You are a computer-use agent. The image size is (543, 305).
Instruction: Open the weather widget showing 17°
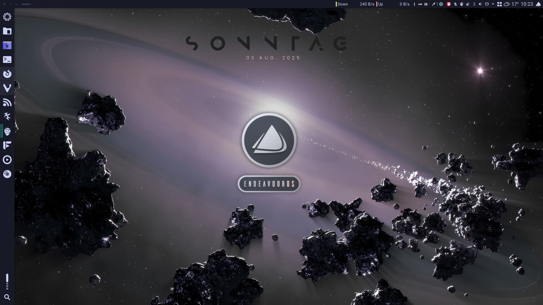click(x=511, y=4)
